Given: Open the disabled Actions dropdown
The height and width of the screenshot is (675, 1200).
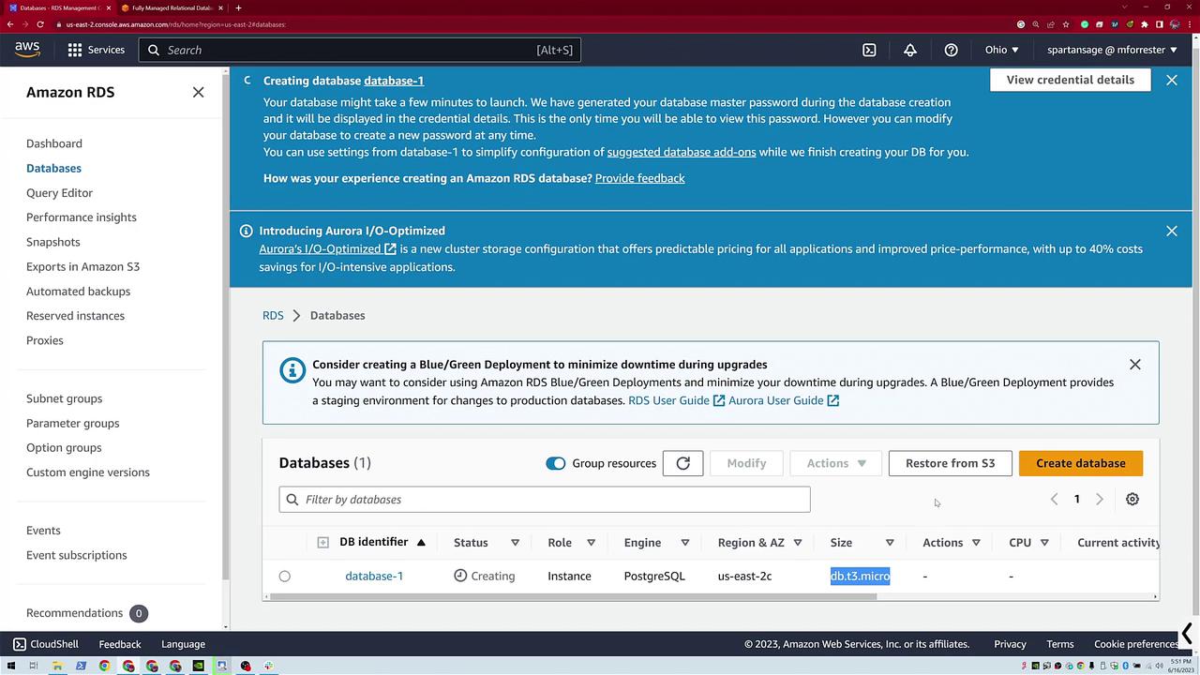Looking at the screenshot, I should pyautogui.click(x=835, y=463).
